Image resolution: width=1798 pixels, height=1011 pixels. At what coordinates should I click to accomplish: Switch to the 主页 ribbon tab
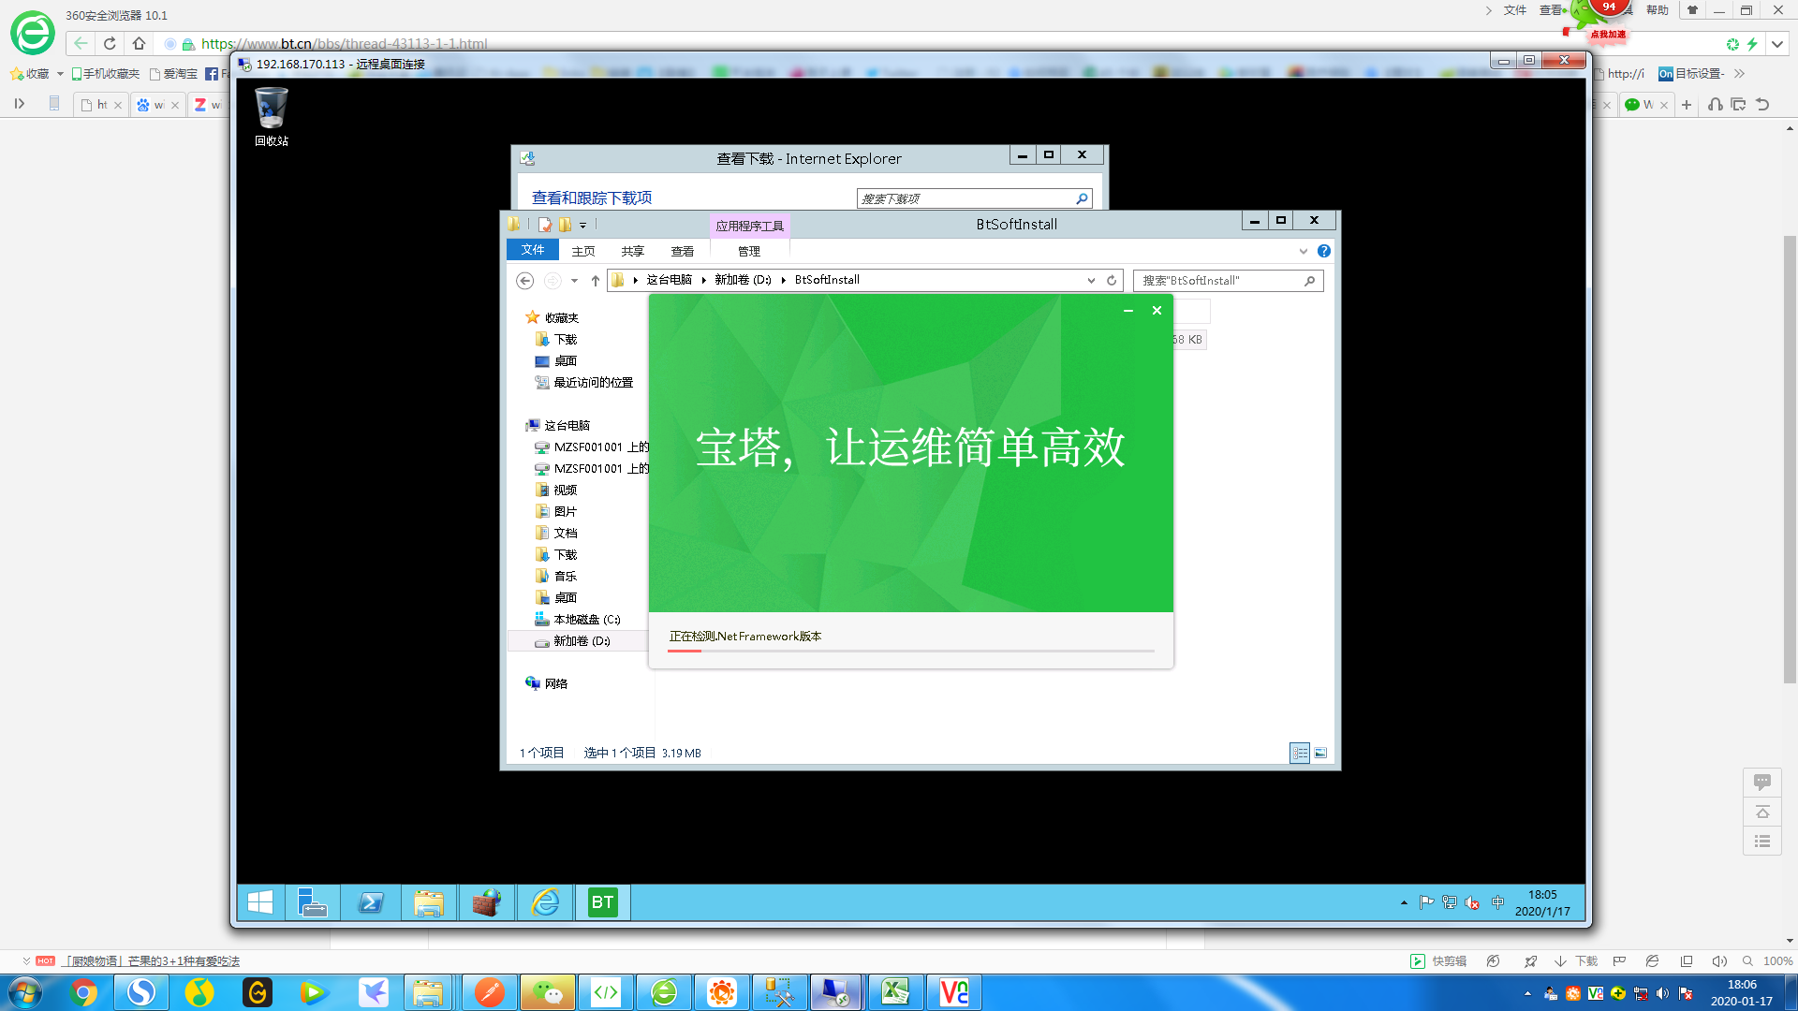pyautogui.click(x=583, y=251)
